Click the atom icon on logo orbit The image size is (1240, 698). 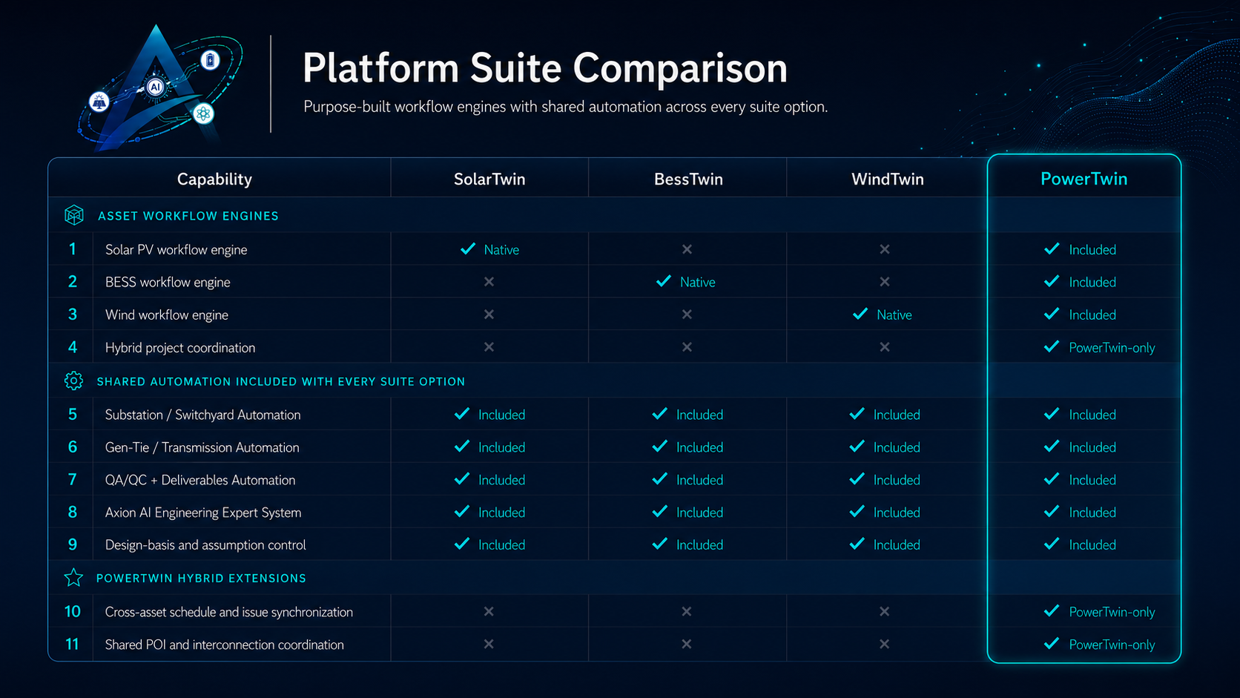click(203, 113)
